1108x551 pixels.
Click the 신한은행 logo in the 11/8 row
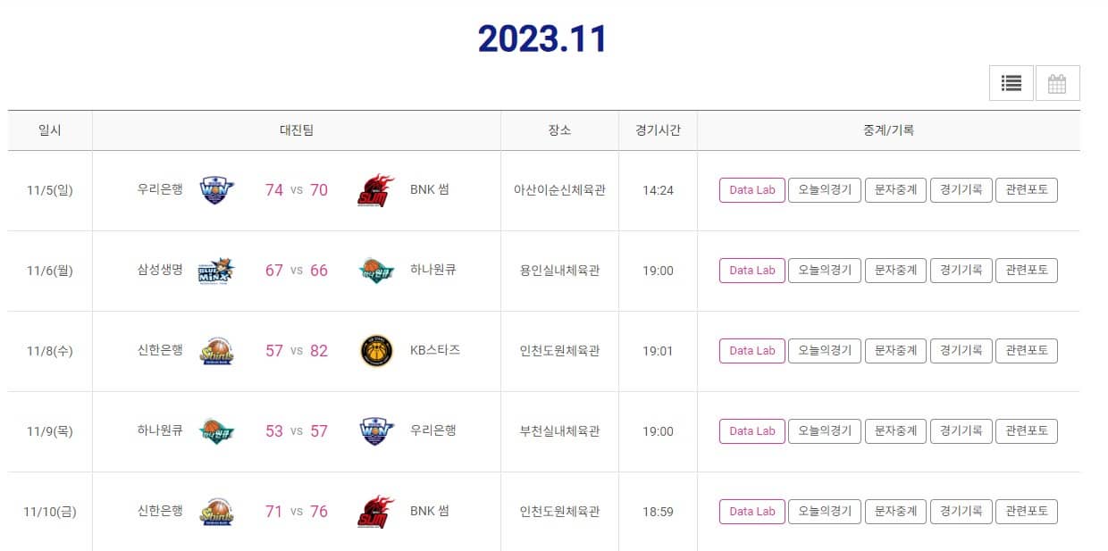(x=214, y=351)
